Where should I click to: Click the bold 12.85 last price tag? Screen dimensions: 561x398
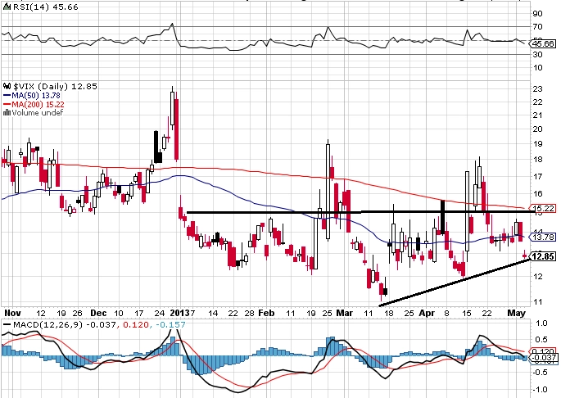[x=544, y=256]
